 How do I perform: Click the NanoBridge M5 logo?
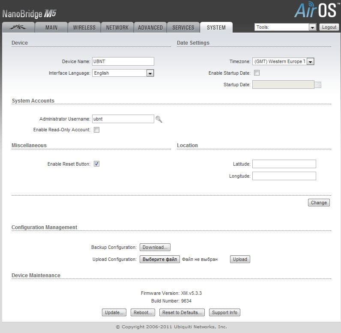(x=29, y=14)
